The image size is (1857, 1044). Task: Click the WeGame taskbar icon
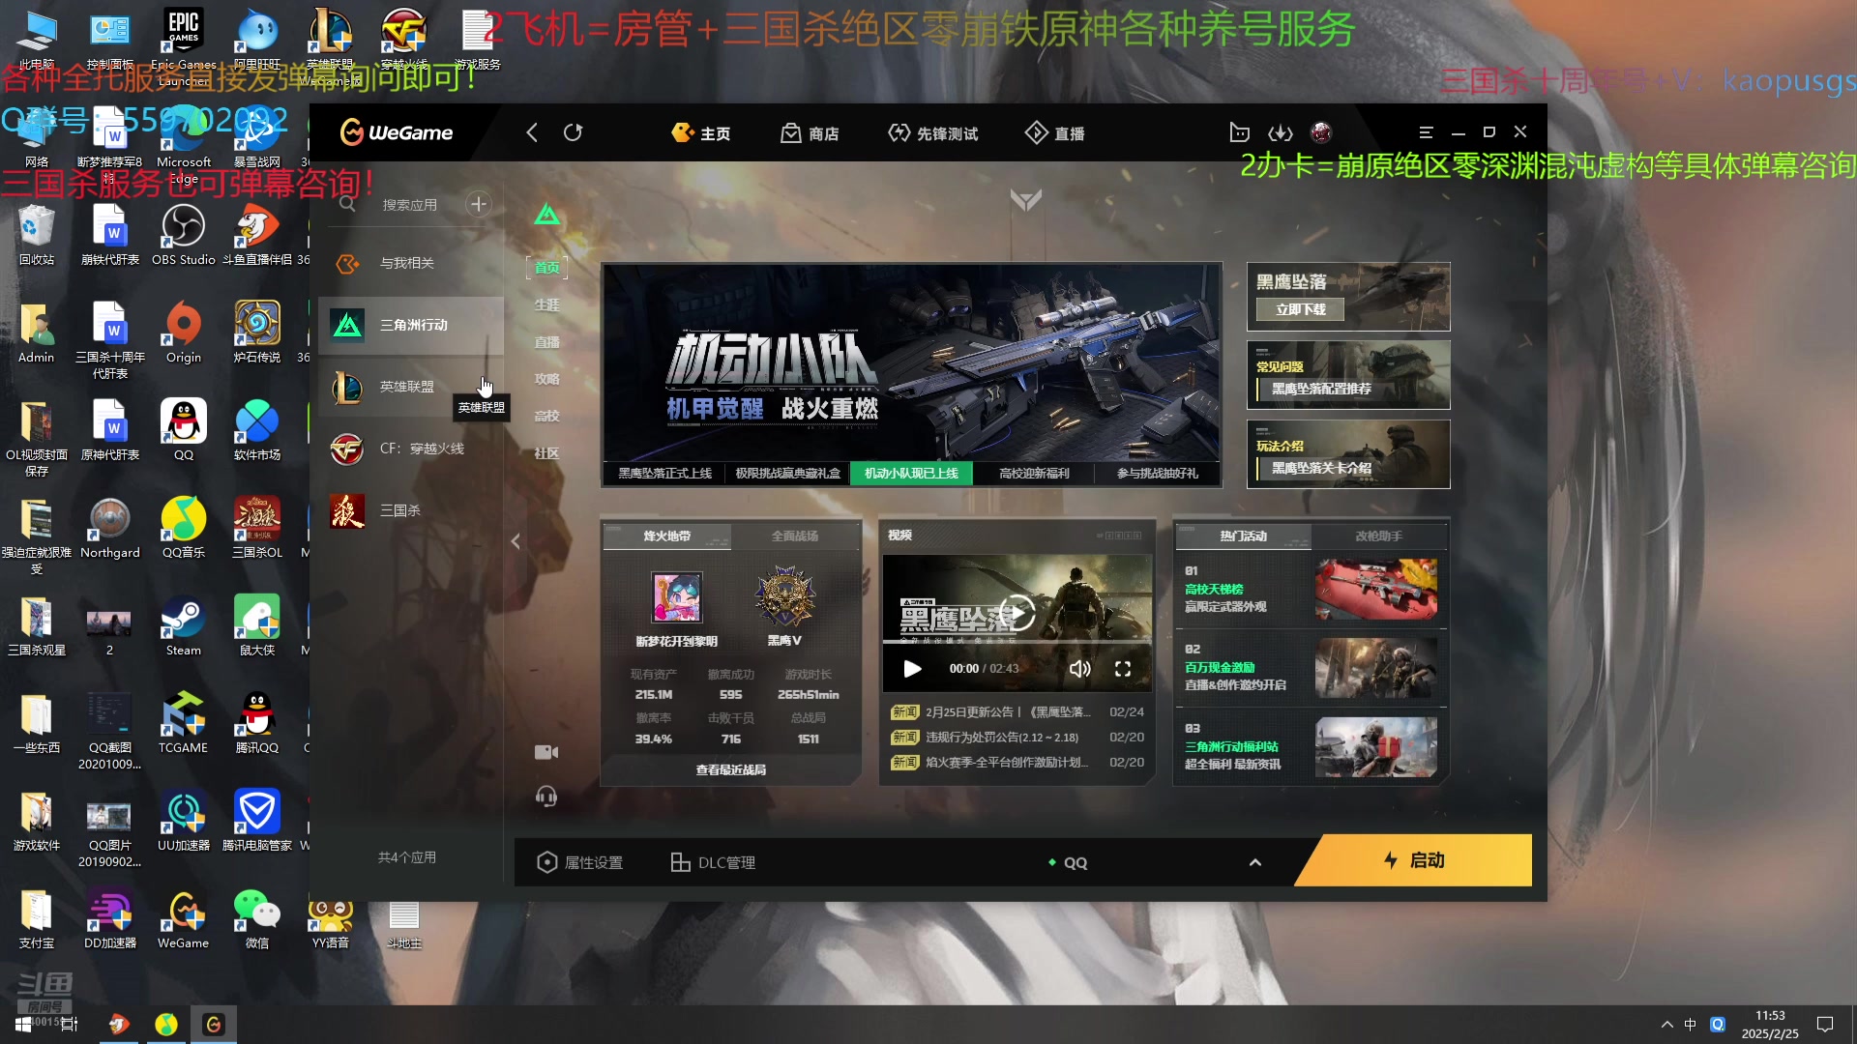[214, 1024]
